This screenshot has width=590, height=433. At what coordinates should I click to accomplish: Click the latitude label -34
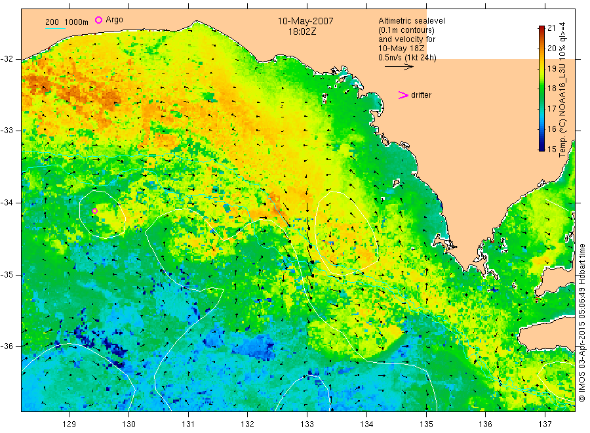[x=7, y=203]
